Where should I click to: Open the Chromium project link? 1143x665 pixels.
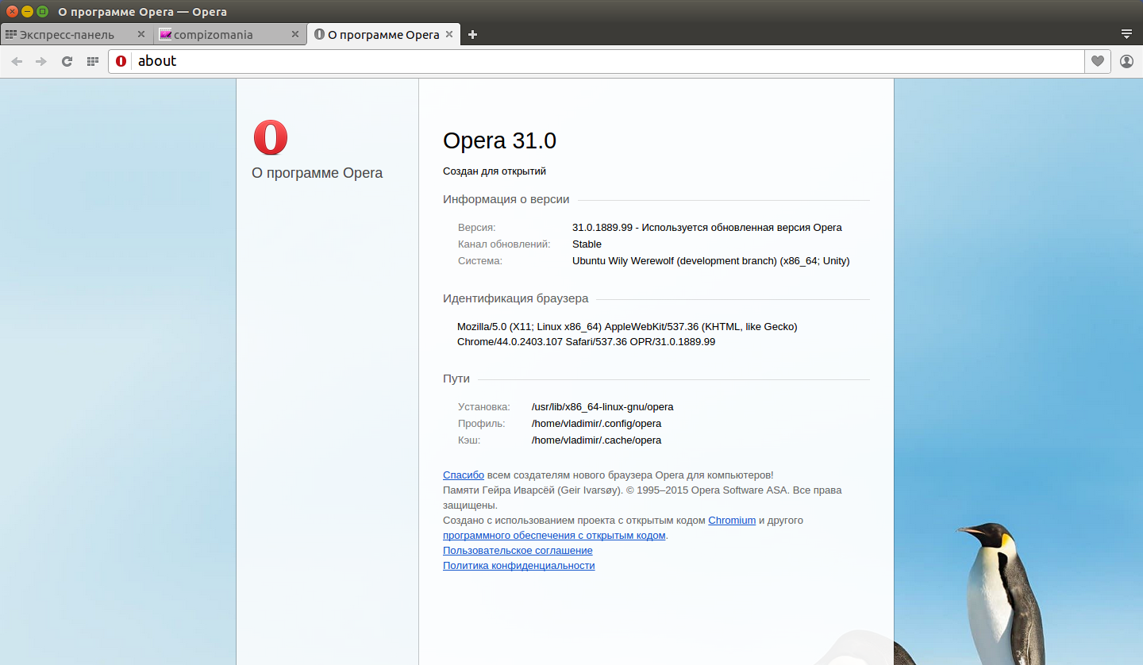(x=731, y=520)
